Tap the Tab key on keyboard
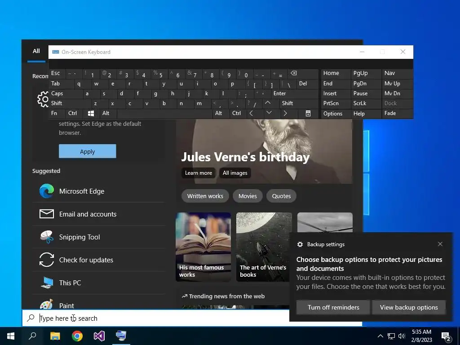 (62, 84)
